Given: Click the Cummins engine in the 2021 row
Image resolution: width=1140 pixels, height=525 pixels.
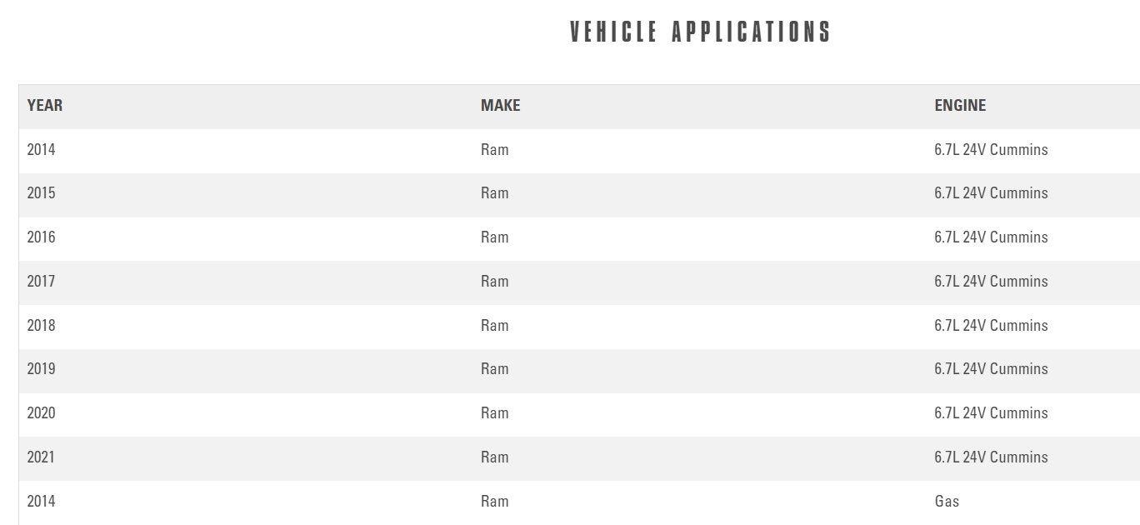Looking at the screenshot, I should [991, 457].
